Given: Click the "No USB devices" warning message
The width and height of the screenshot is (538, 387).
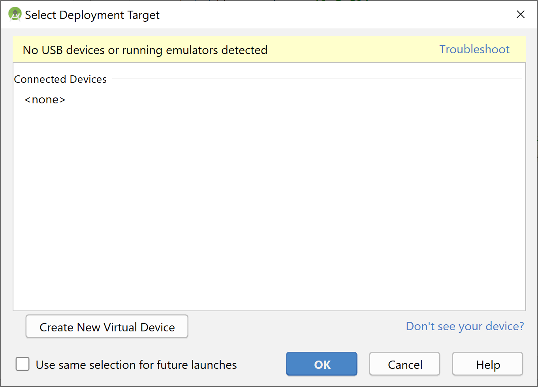Looking at the screenshot, I should (145, 50).
